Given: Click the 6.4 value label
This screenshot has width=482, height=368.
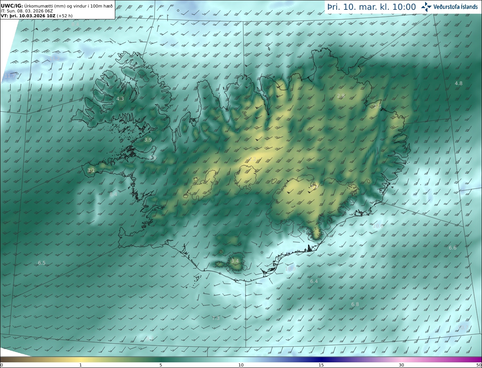Looking at the screenshot, I should (x=314, y=281).
